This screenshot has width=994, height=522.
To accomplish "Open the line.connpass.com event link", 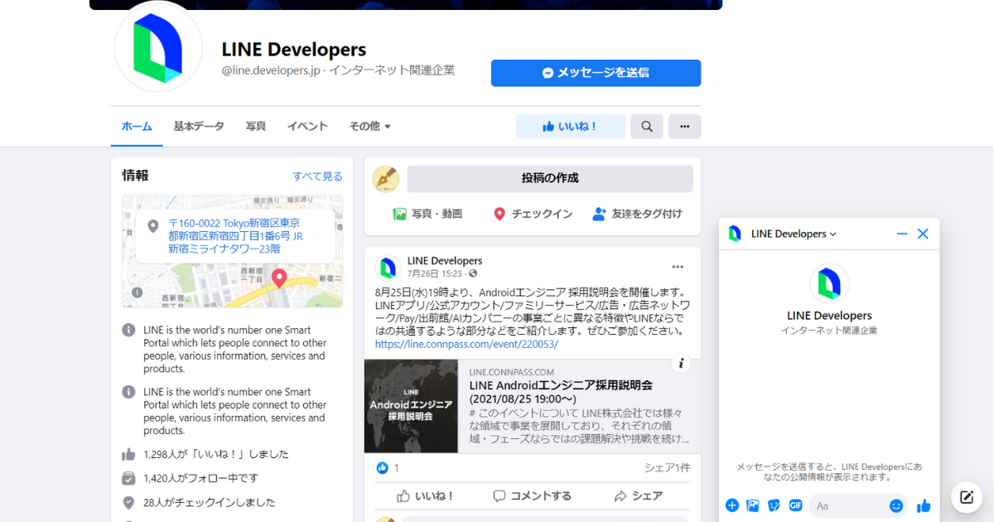I will pyautogui.click(x=466, y=344).
